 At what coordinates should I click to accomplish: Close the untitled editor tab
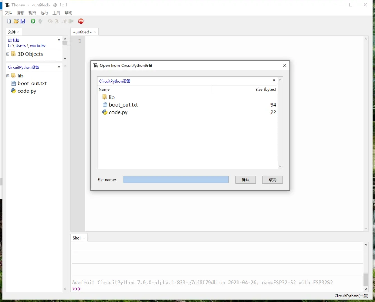(95, 32)
